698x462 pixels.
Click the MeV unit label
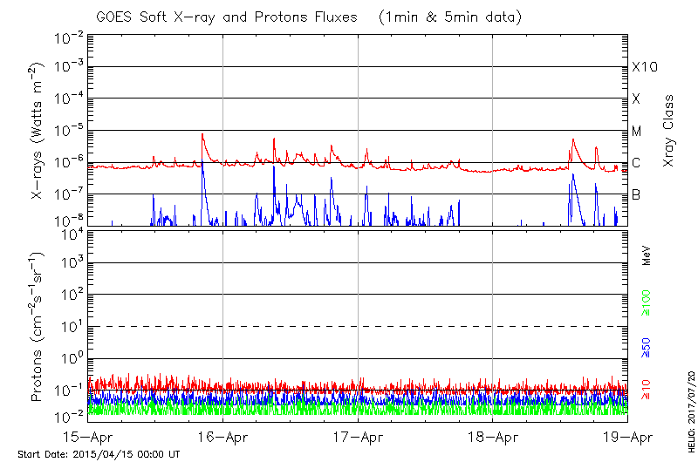[647, 256]
